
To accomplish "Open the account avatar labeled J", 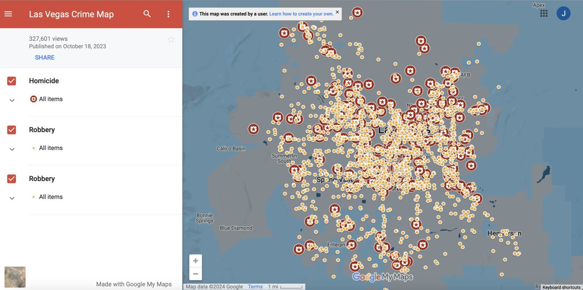I will pos(563,13).
